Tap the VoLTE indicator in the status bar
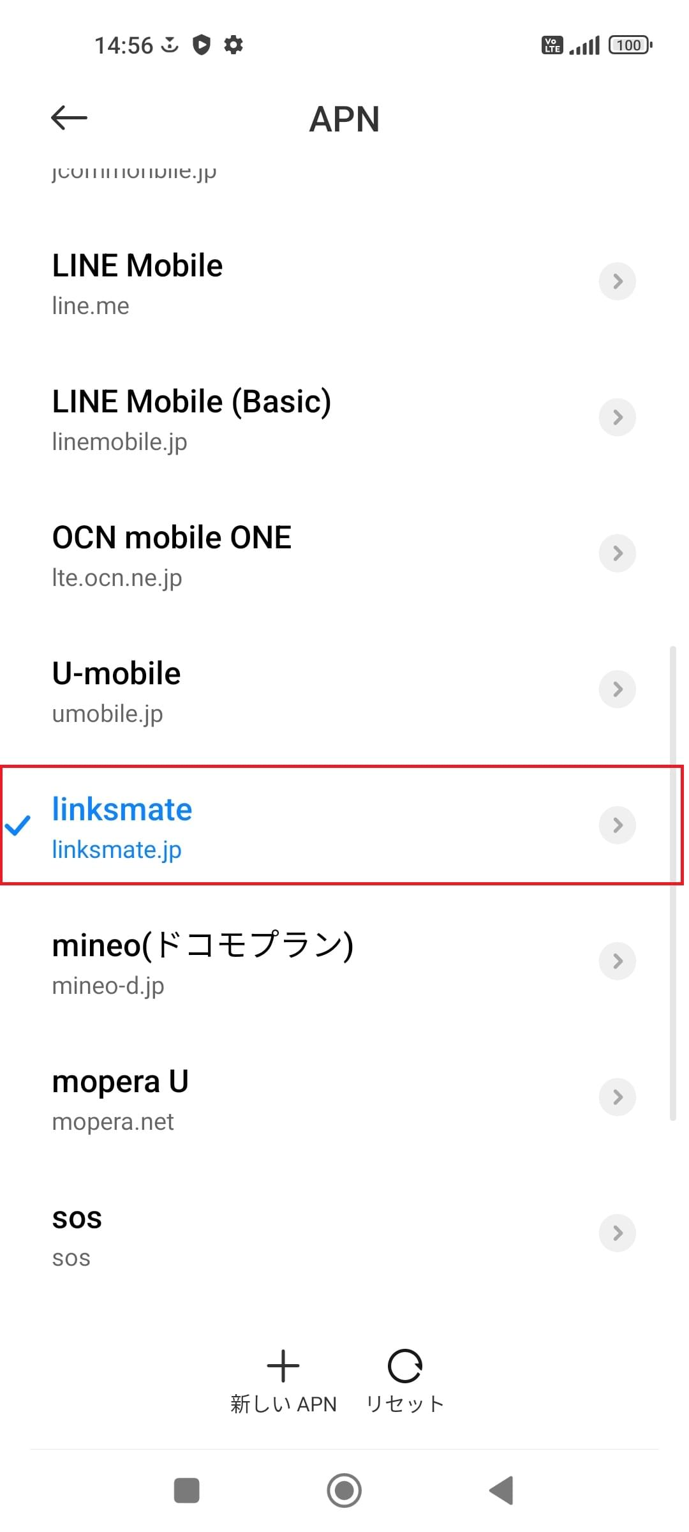The width and height of the screenshot is (689, 1532). tap(551, 45)
